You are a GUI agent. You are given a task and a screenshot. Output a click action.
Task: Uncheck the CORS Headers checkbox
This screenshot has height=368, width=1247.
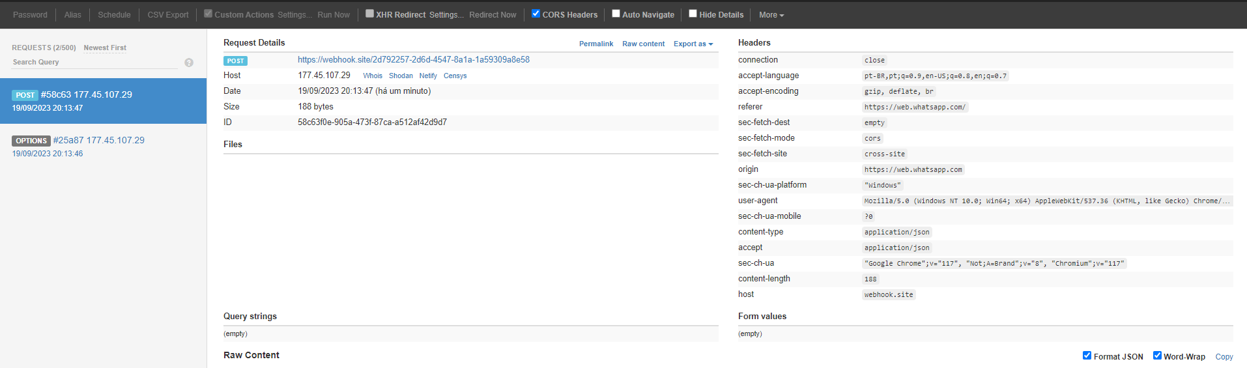536,14
